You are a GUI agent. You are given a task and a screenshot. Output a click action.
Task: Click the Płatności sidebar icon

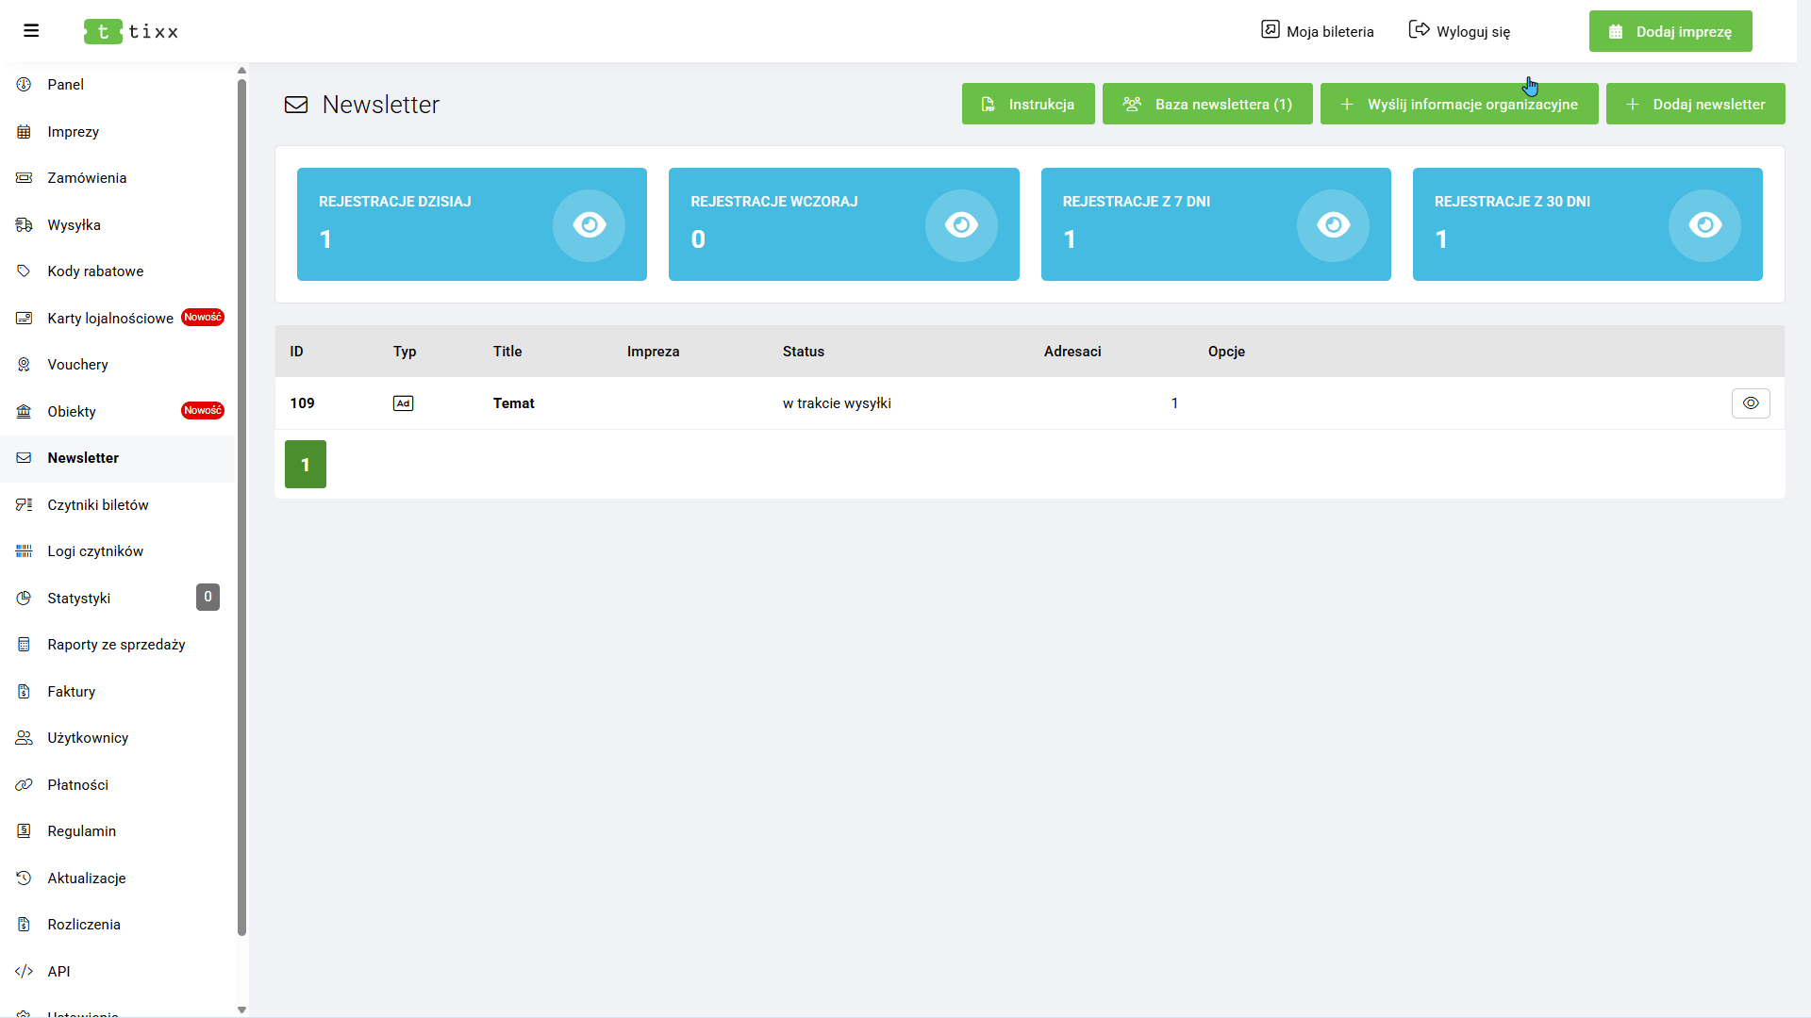(25, 785)
